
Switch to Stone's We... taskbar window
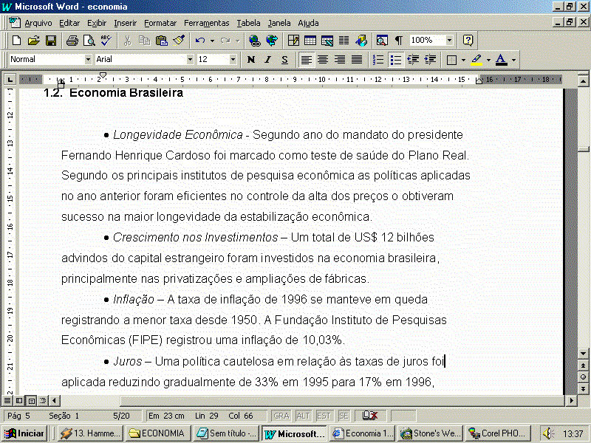coord(431,433)
